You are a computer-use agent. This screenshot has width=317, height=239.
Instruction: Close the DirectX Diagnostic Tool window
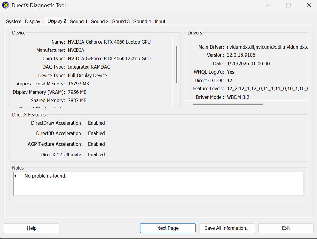tap(309, 5)
